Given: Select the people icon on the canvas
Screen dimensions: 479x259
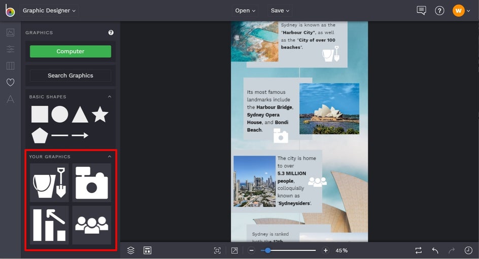Looking at the screenshot, I should pyautogui.click(x=318, y=182).
